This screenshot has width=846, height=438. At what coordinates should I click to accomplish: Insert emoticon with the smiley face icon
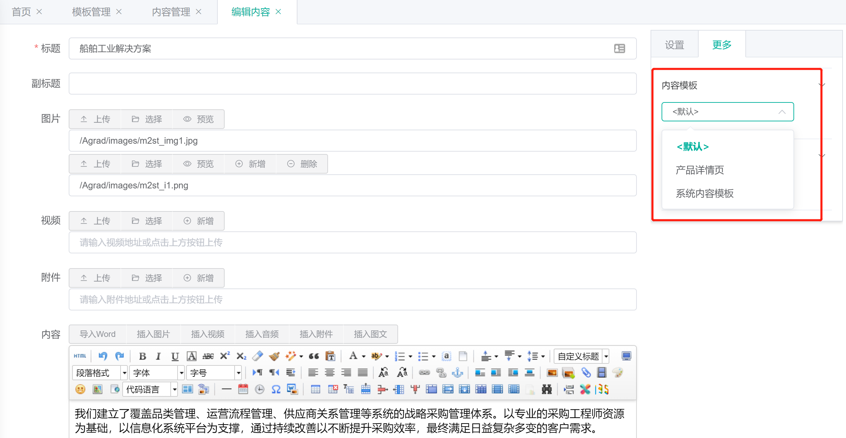tap(80, 389)
